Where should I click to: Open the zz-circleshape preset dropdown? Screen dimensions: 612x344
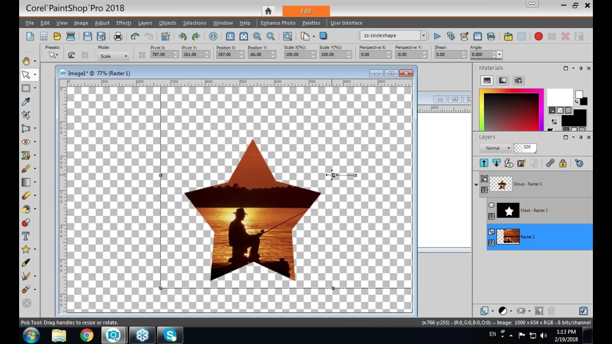[423, 35]
